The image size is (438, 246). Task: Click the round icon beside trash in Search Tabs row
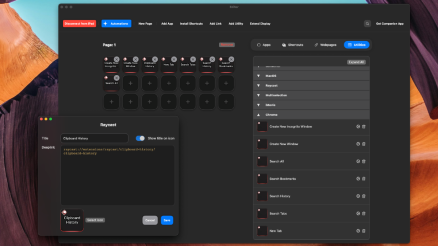tap(358, 214)
